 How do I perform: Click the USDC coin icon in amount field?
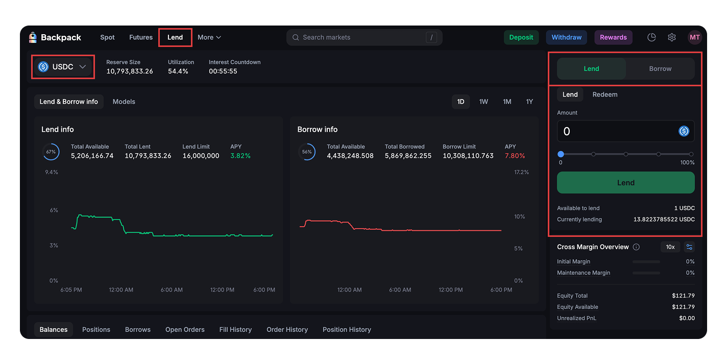click(x=684, y=131)
